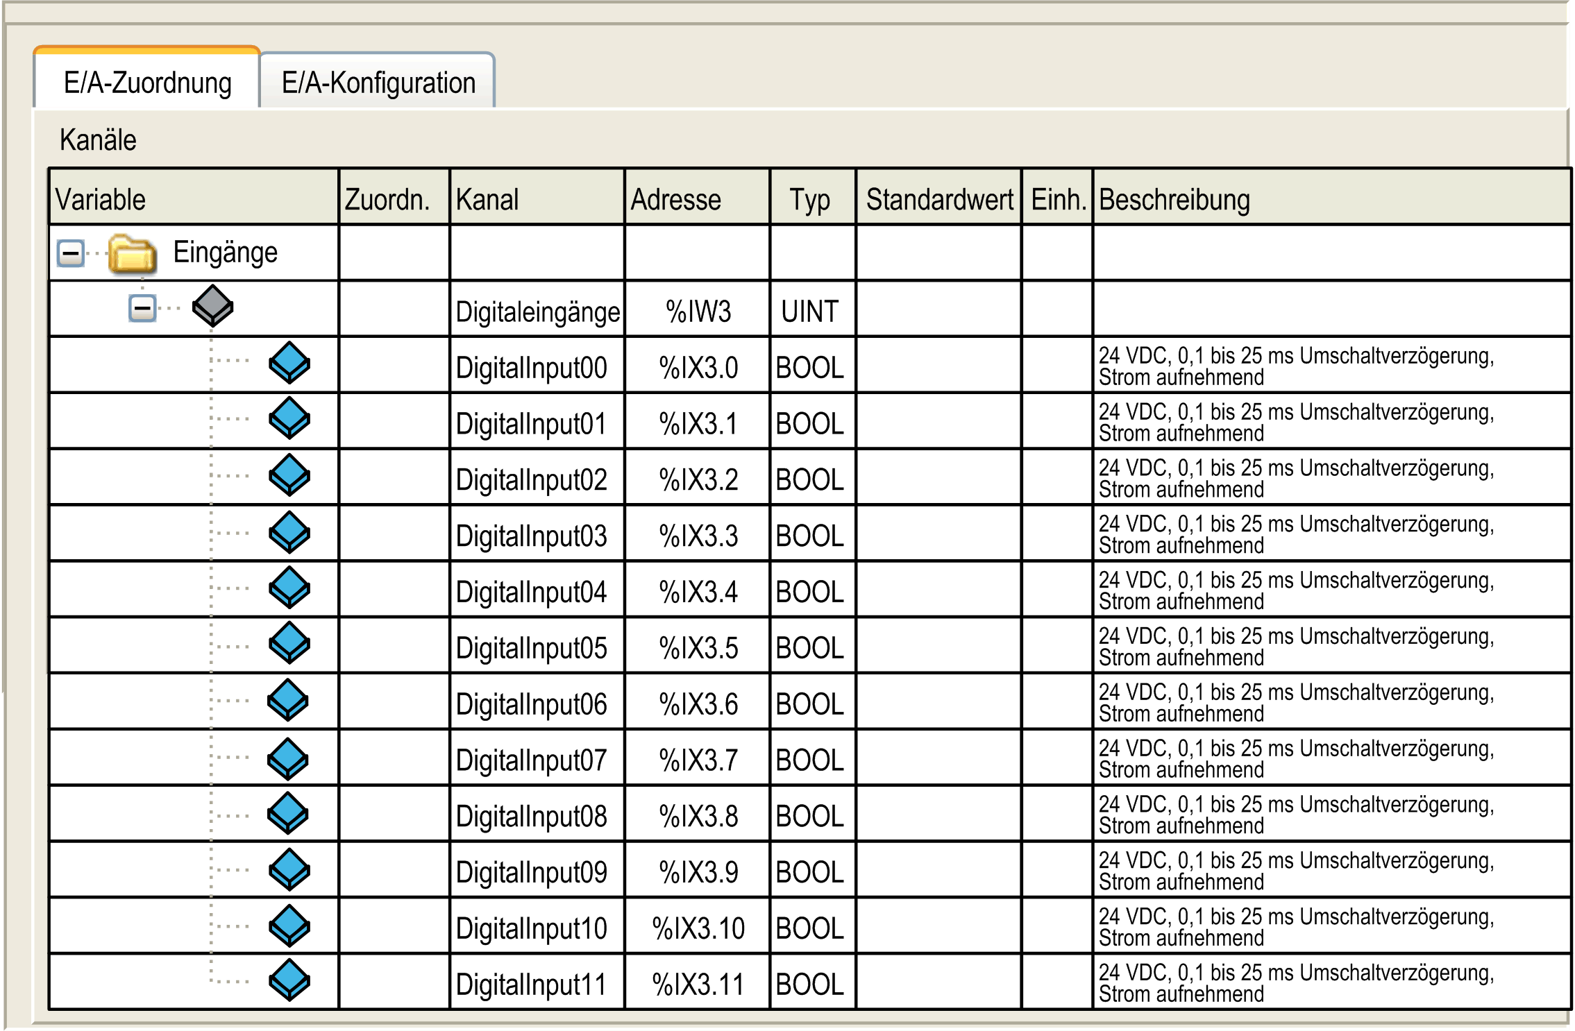Click the blue channel icon for DigitalInput08
Image resolution: width=1575 pixels, height=1031 pixels.
click(288, 813)
